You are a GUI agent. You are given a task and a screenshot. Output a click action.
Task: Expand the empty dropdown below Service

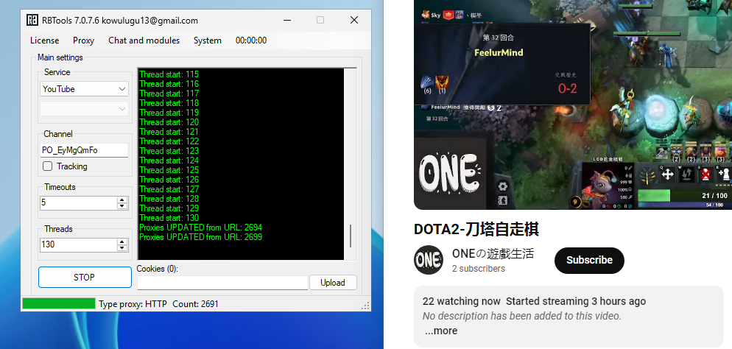click(x=85, y=109)
